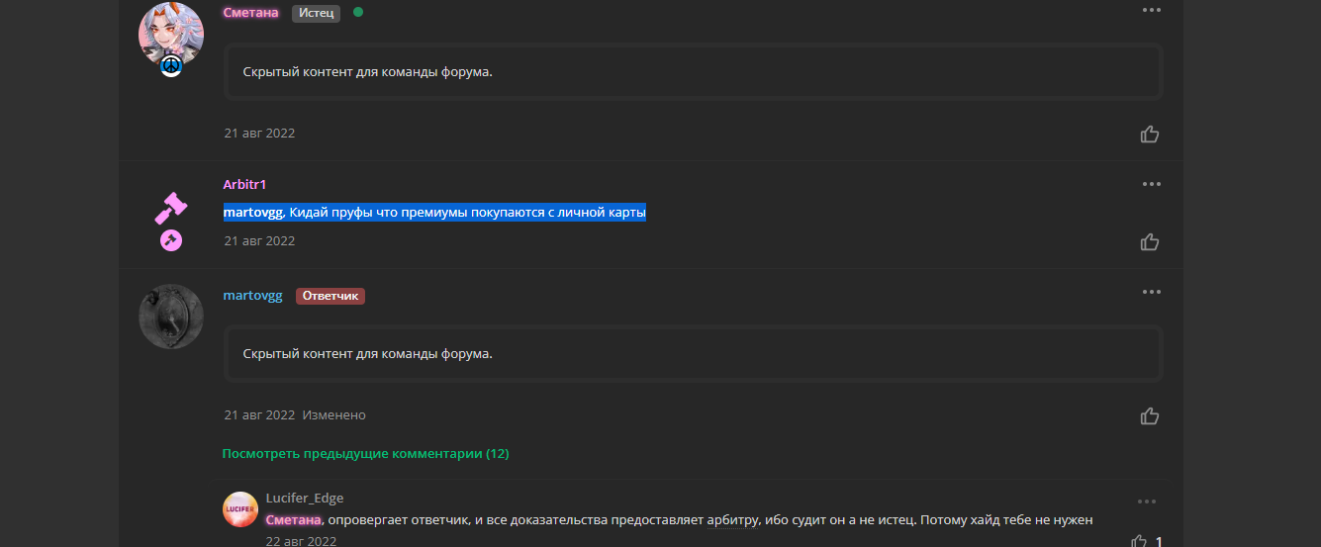1321x547 pixels.
Task: Open more options menu on martovgg's post
Action: click(x=1151, y=292)
